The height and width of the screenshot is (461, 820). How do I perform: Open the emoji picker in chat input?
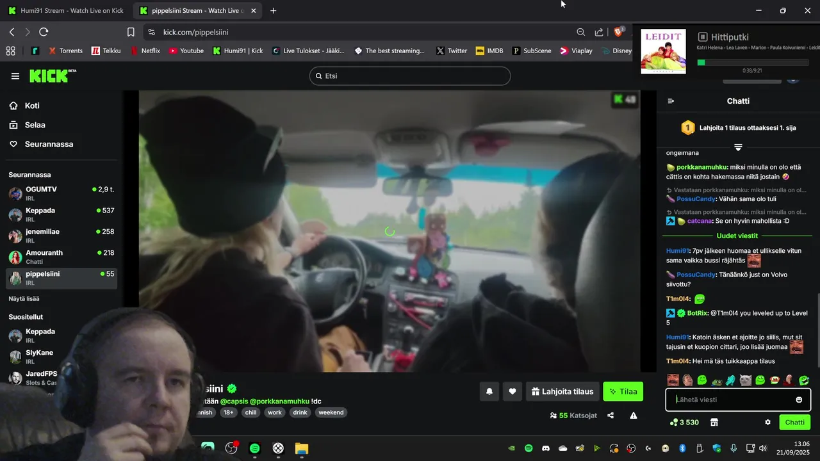(799, 400)
